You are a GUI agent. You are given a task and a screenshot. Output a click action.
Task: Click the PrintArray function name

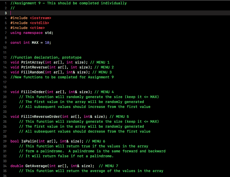coord(32,62)
